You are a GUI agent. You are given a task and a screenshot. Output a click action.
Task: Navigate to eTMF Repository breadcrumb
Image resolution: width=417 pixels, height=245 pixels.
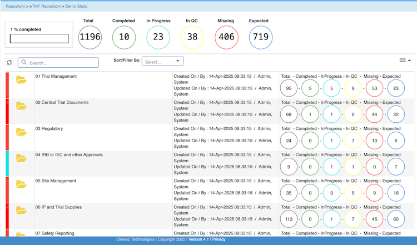click(45, 6)
